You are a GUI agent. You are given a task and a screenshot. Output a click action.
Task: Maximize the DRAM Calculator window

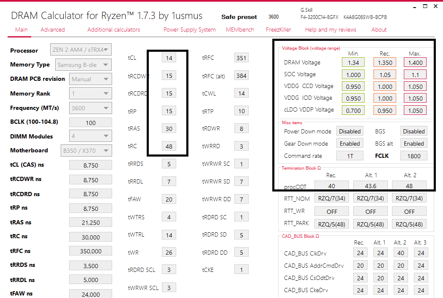tap(425, 6)
